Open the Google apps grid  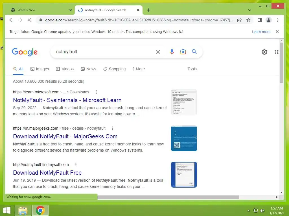coord(277,52)
